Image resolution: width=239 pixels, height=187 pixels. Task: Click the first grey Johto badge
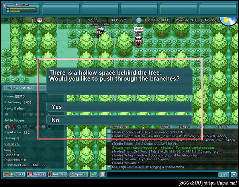(x=7, y=127)
